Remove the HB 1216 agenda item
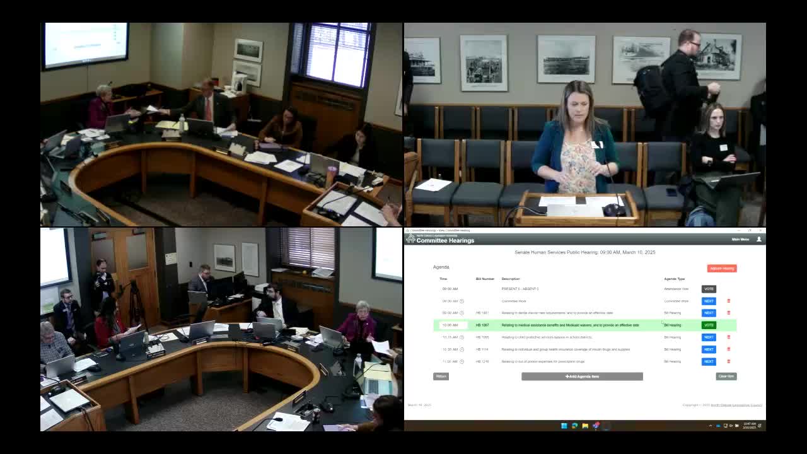This screenshot has width=807, height=454. click(x=729, y=361)
